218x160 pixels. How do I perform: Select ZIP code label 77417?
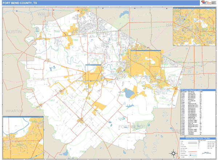point(52,100)
